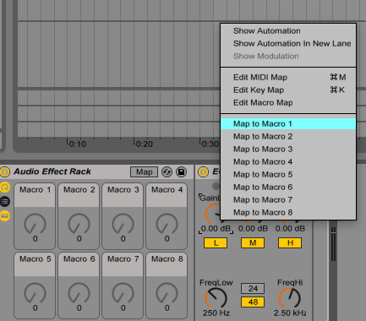Click the rack Map button
Viewport: 366px width, 321px height.
pos(144,172)
